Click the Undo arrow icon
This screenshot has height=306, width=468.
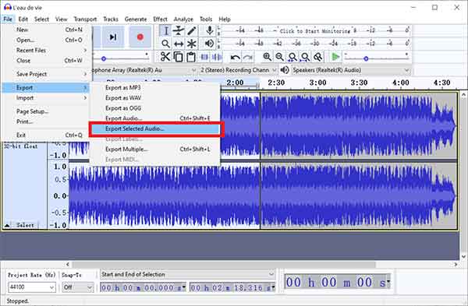tap(236, 57)
